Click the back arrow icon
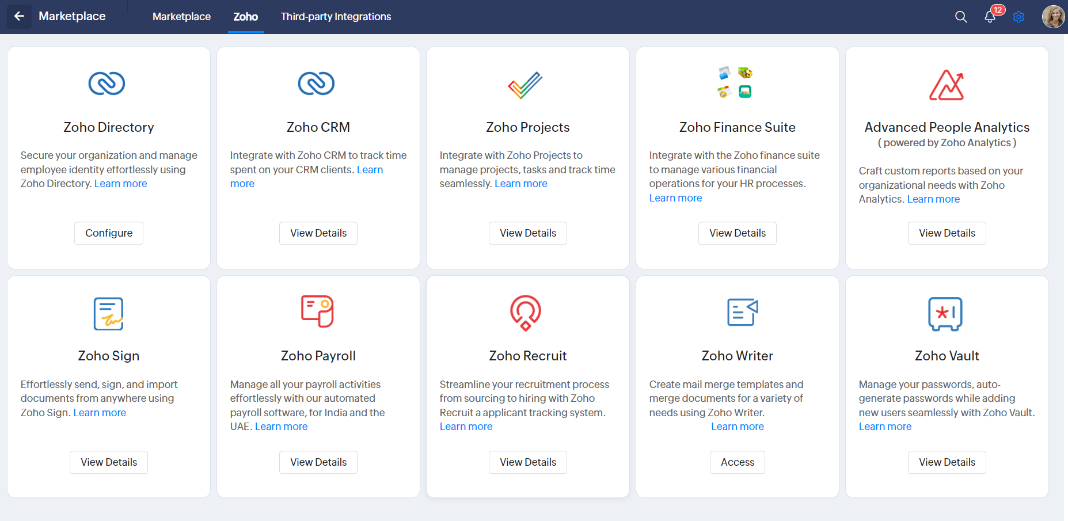The height and width of the screenshot is (521, 1068). 19,16
